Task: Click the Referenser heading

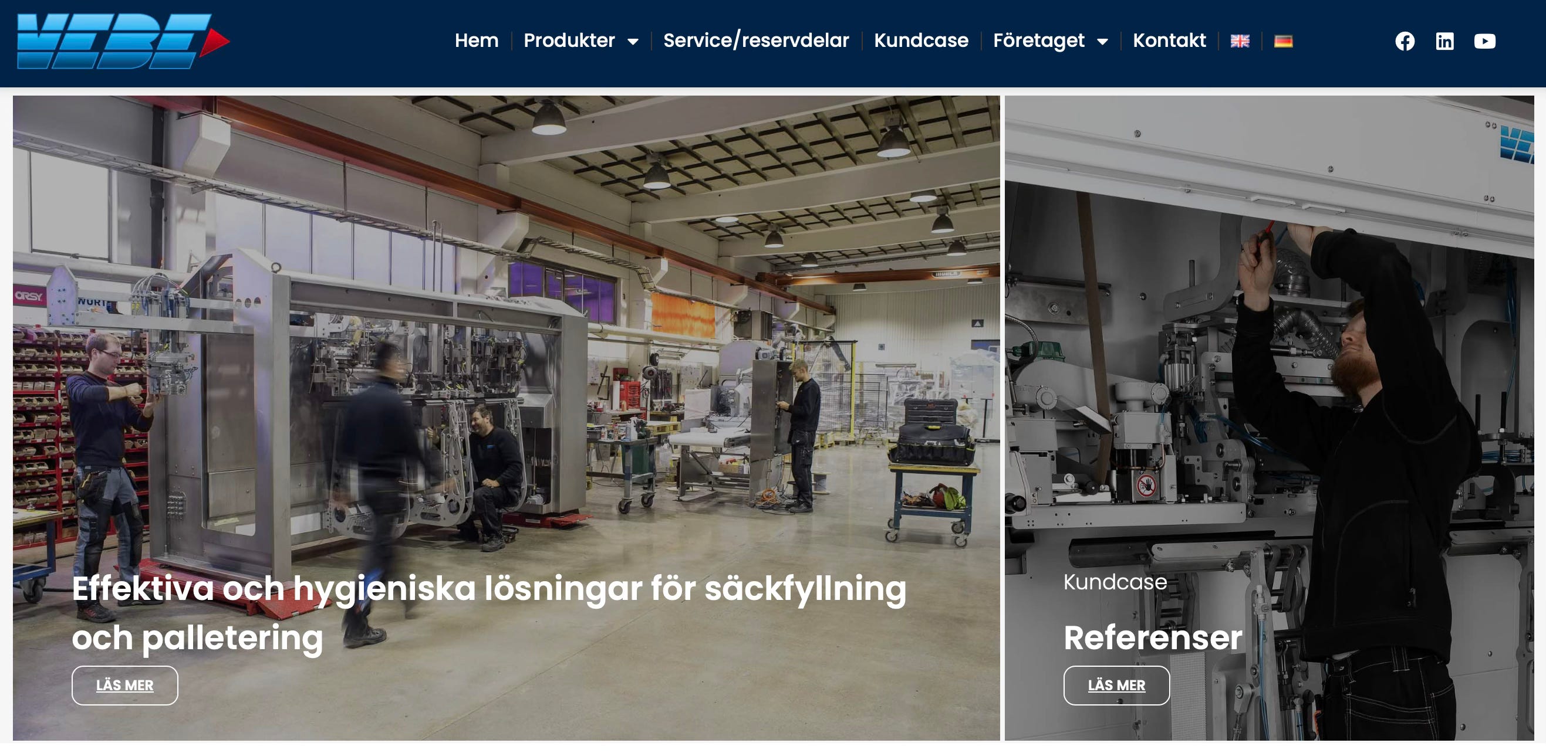Action: [1152, 637]
